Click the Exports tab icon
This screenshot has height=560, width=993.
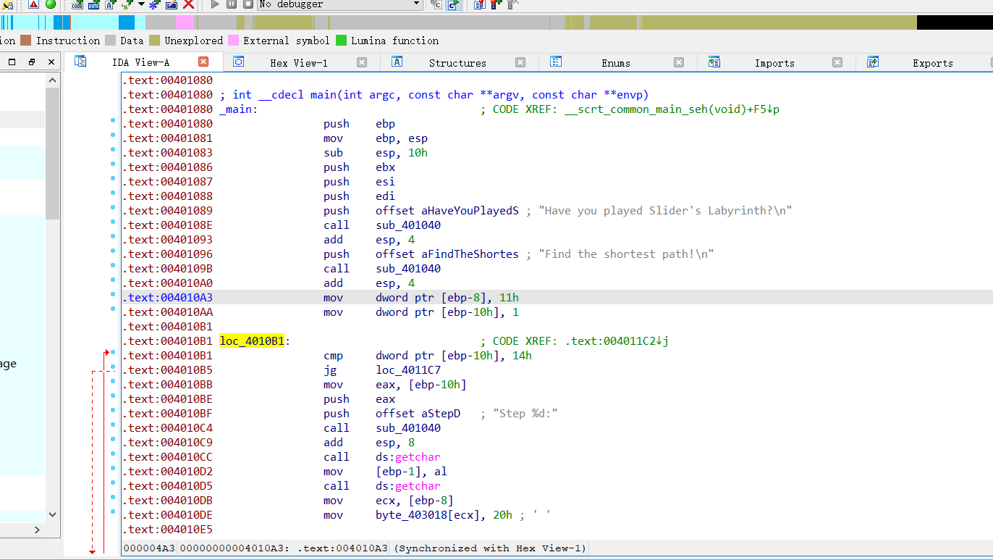873,62
